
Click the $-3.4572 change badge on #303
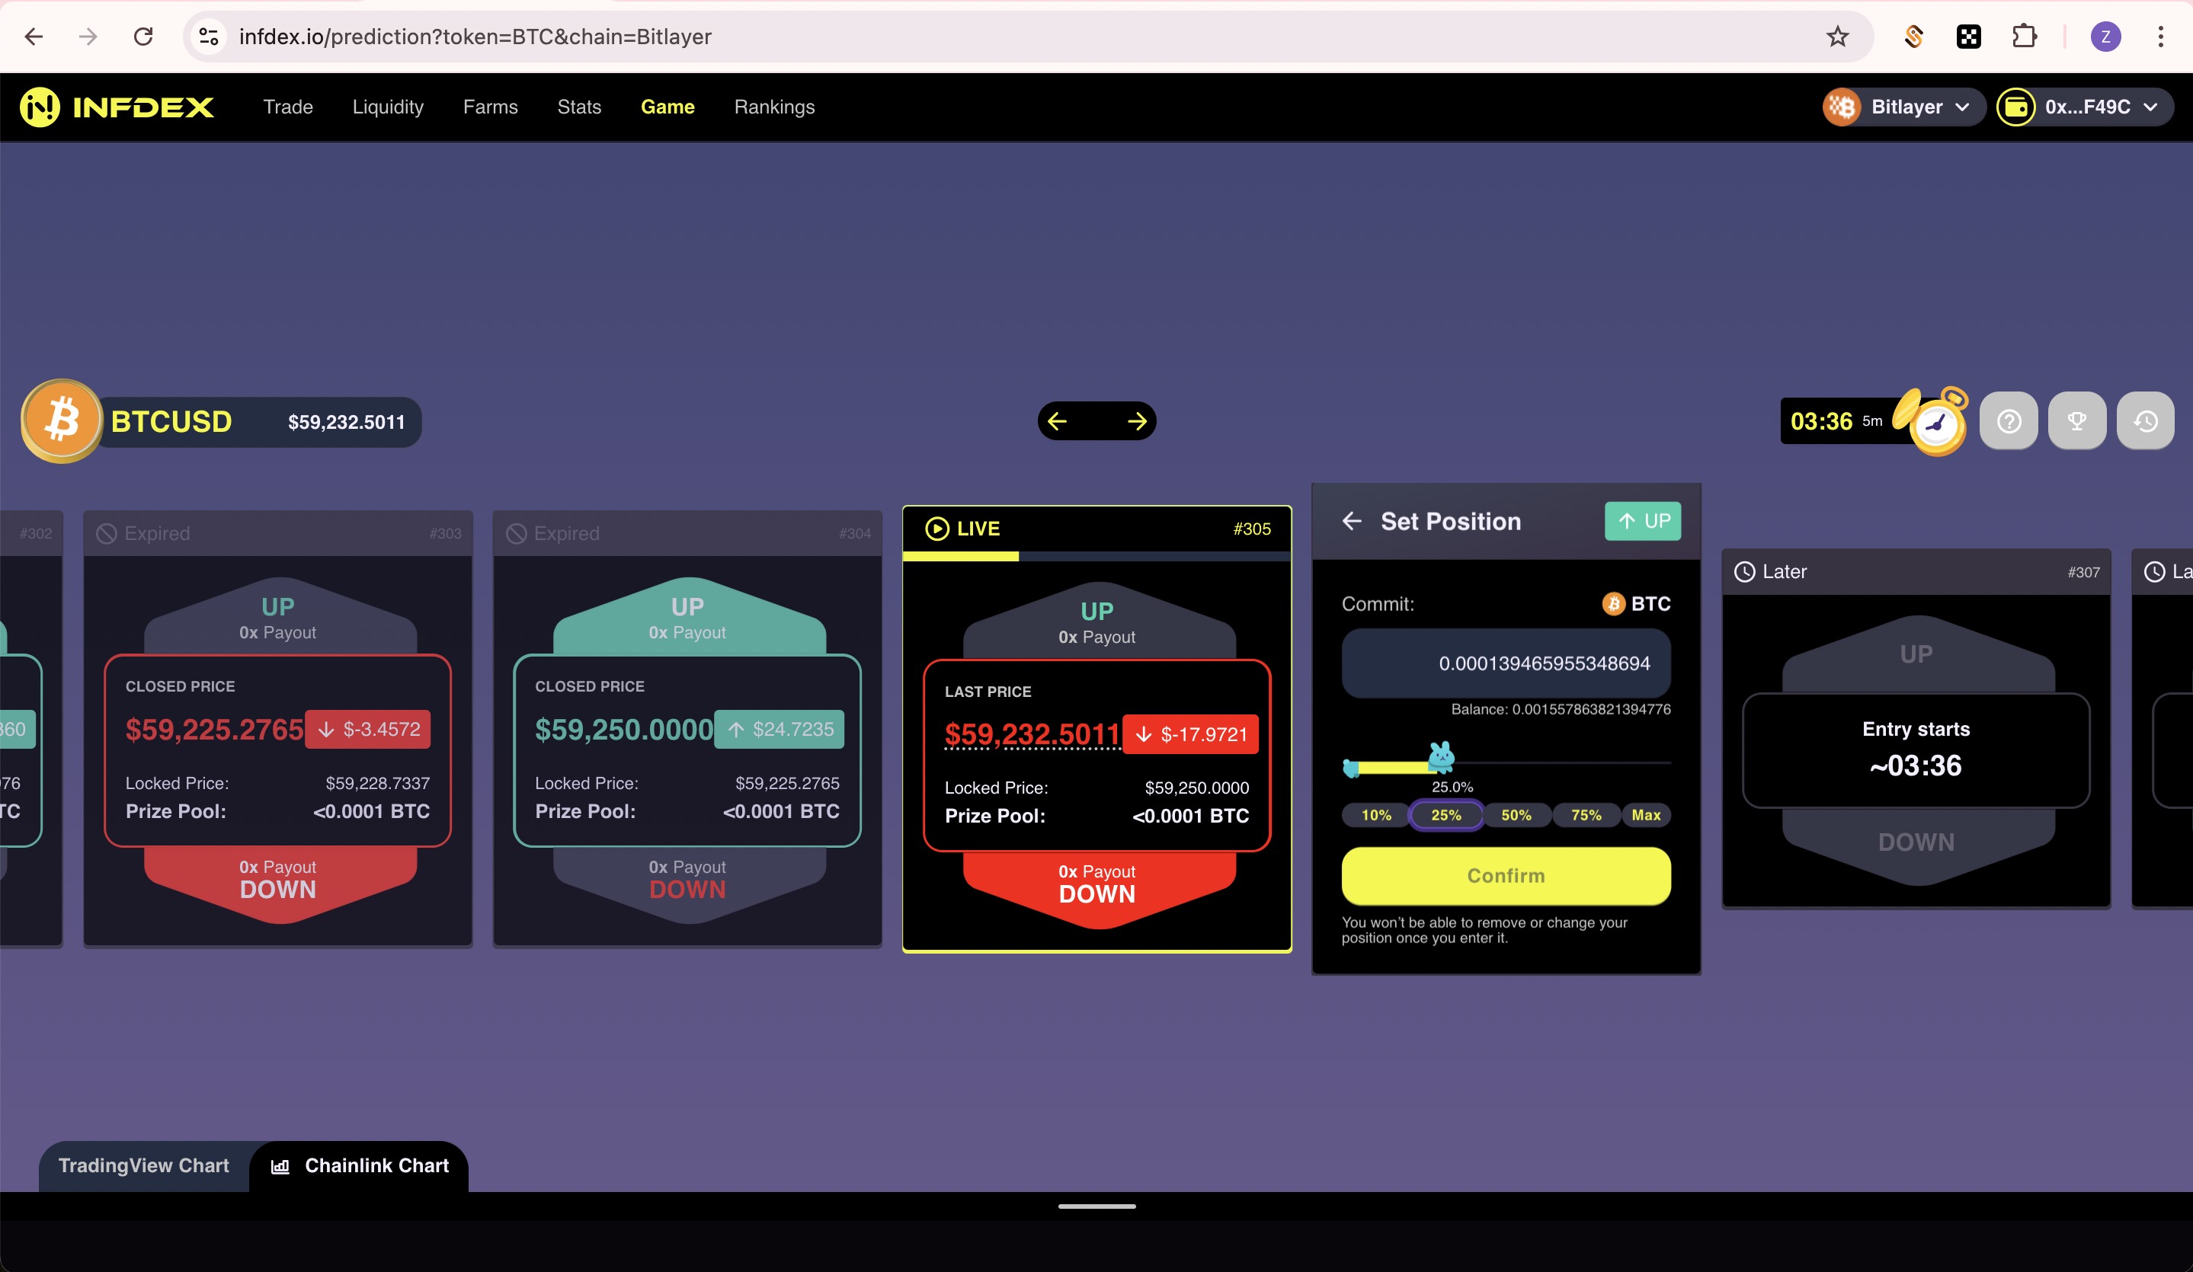[368, 729]
